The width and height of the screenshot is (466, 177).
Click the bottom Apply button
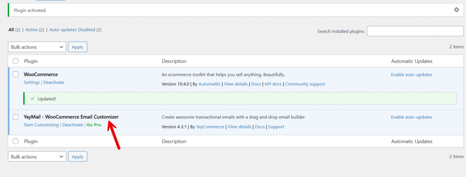77,157
